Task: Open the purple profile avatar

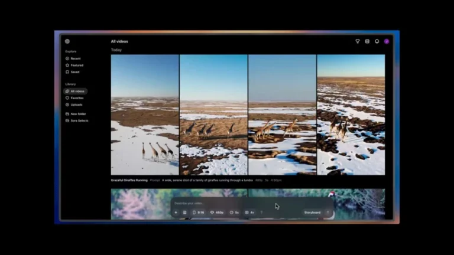Action: coord(387,42)
